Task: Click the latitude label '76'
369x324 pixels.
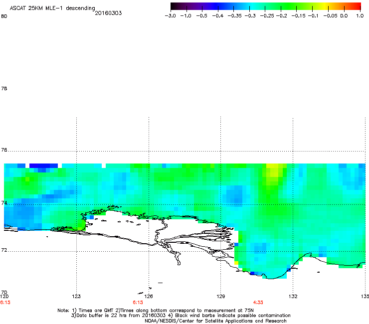Action: pyautogui.click(x=4, y=150)
